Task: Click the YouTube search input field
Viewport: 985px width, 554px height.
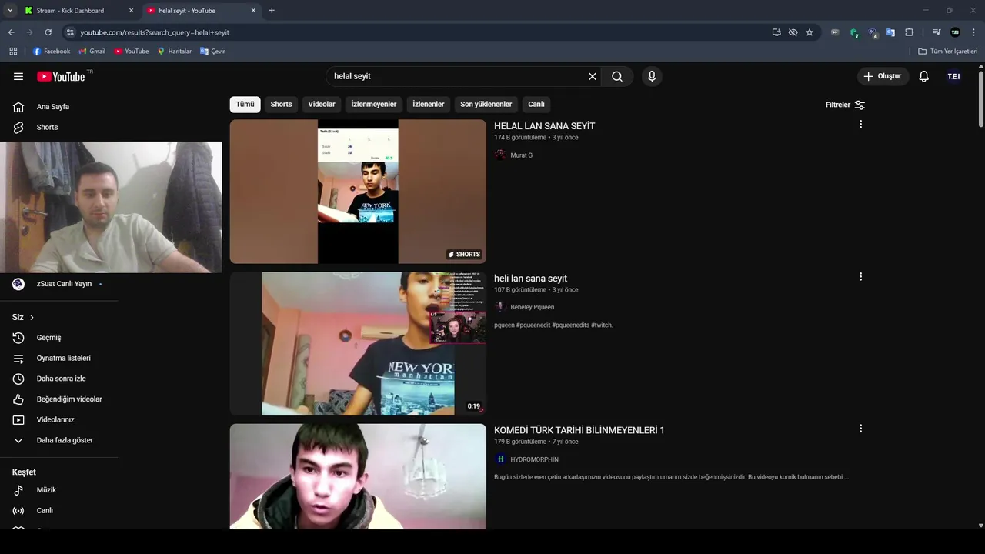Action: click(x=456, y=76)
